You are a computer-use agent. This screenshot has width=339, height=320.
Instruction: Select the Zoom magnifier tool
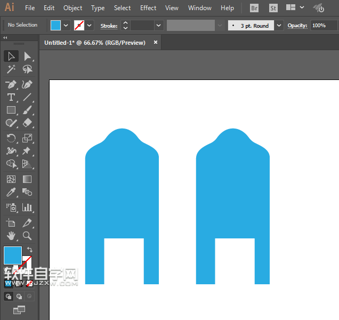point(27,235)
